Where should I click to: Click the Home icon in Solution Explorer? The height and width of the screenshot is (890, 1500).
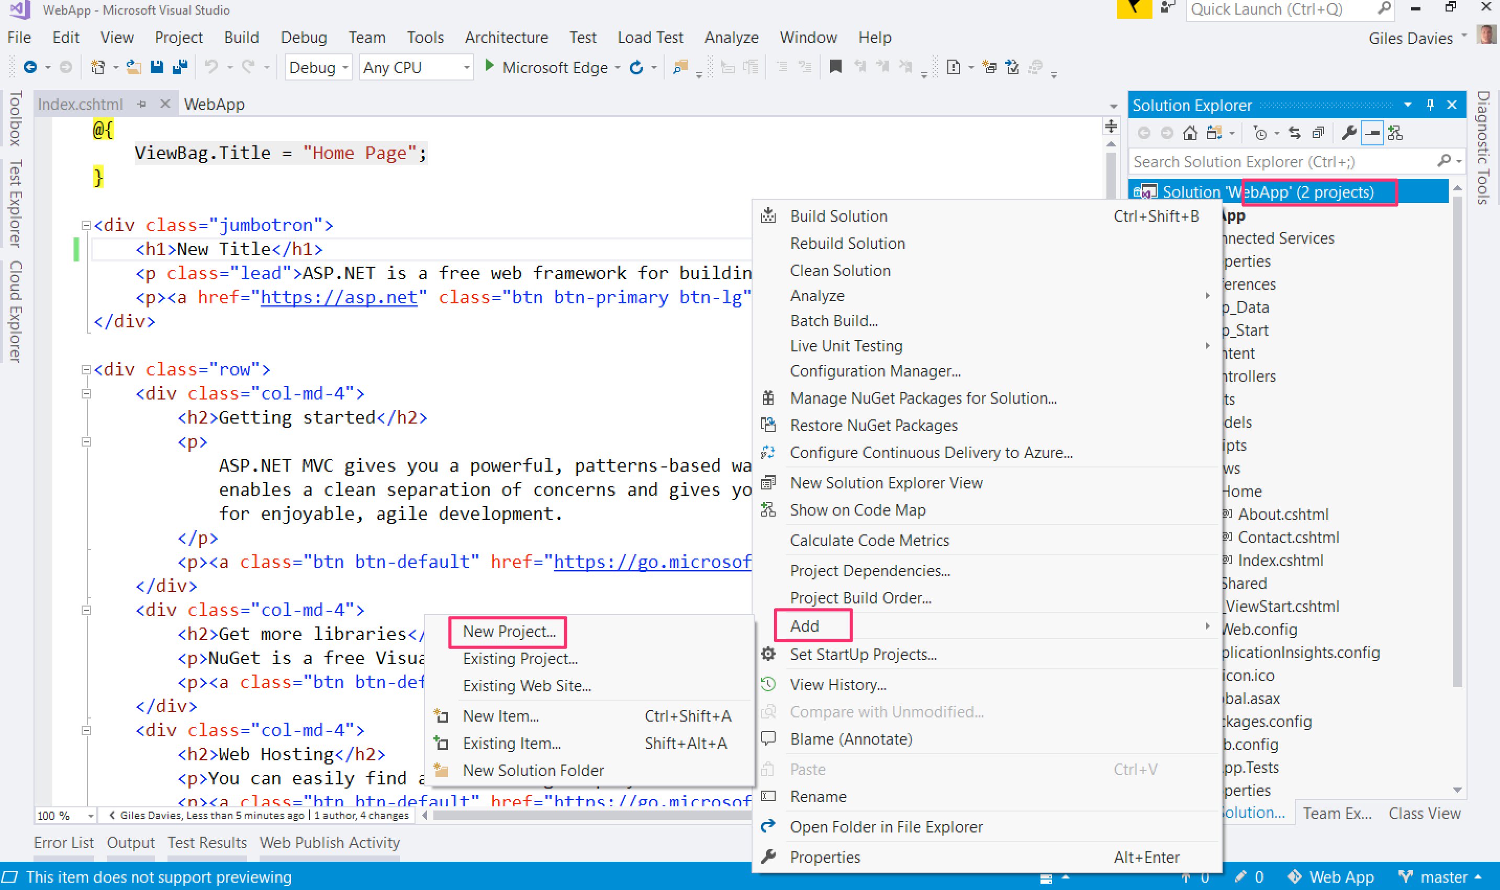click(x=1189, y=133)
